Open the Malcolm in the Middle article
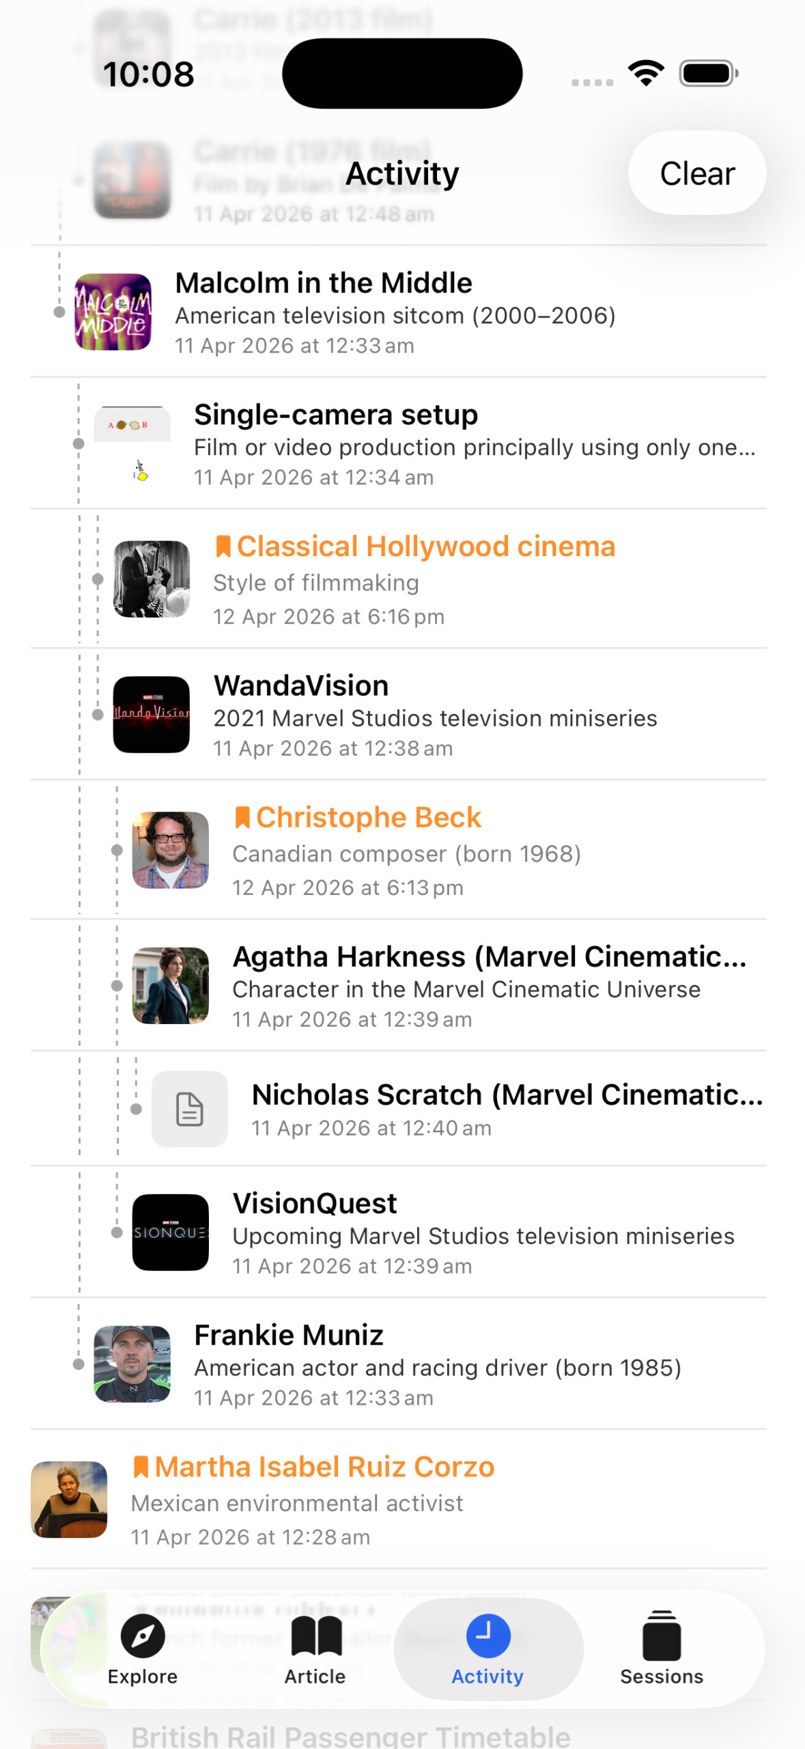This screenshot has height=1749, width=805. tap(324, 284)
